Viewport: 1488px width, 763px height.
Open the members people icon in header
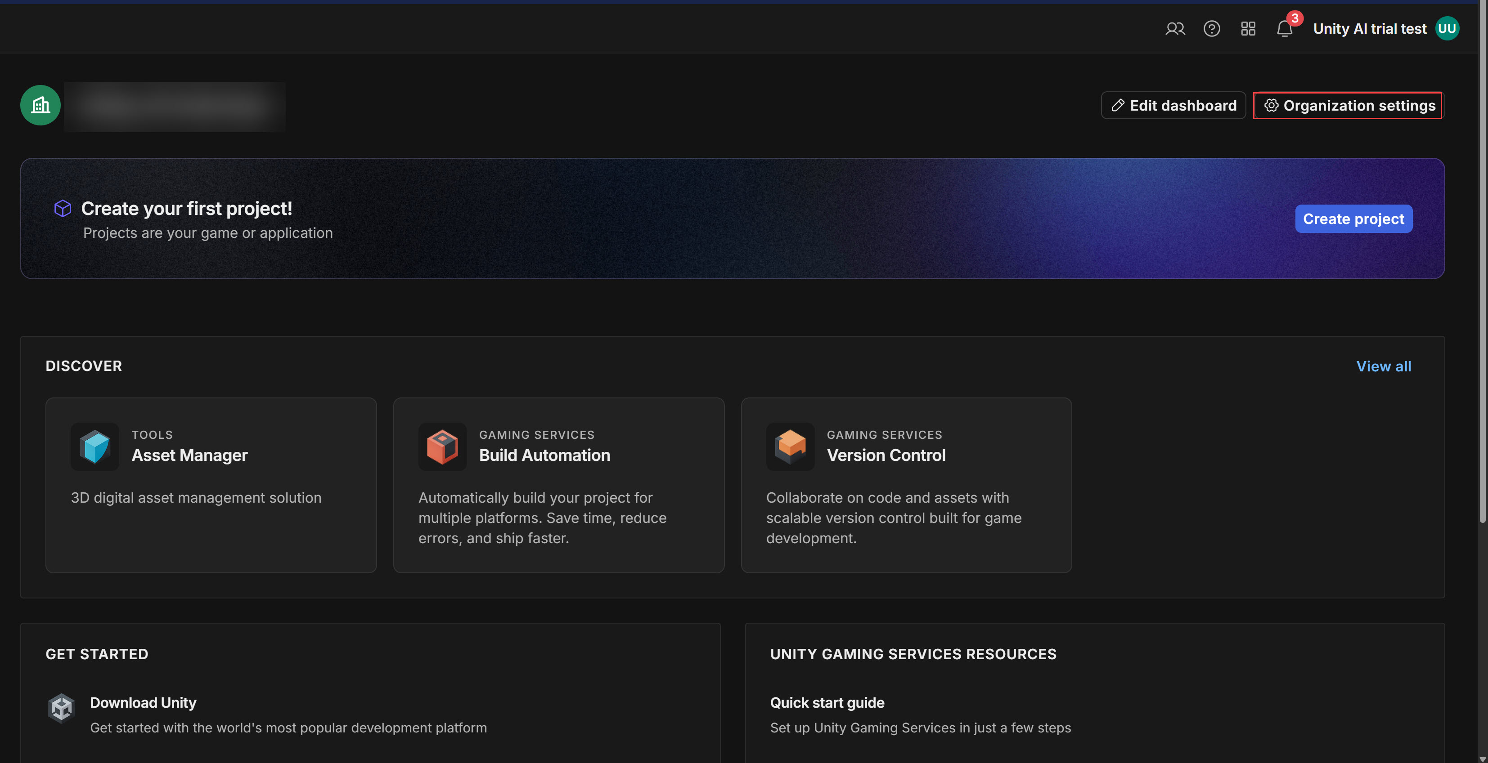click(x=1175, y=29)
